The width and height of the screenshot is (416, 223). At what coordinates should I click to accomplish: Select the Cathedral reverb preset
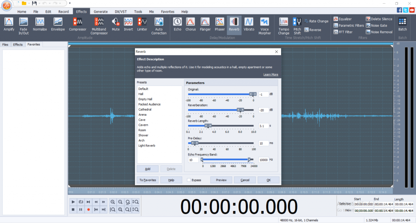[x=145, y=110]
